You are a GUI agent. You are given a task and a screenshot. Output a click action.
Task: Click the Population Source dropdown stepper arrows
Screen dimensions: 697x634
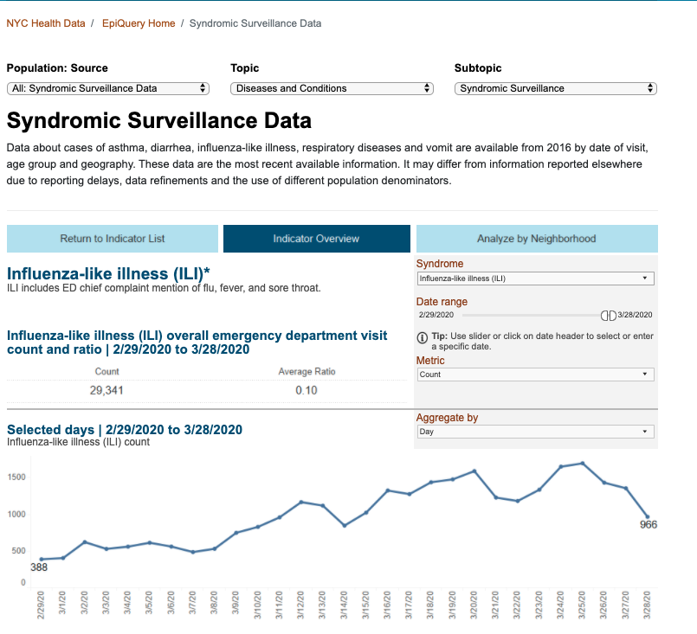[x=203, y=88]
